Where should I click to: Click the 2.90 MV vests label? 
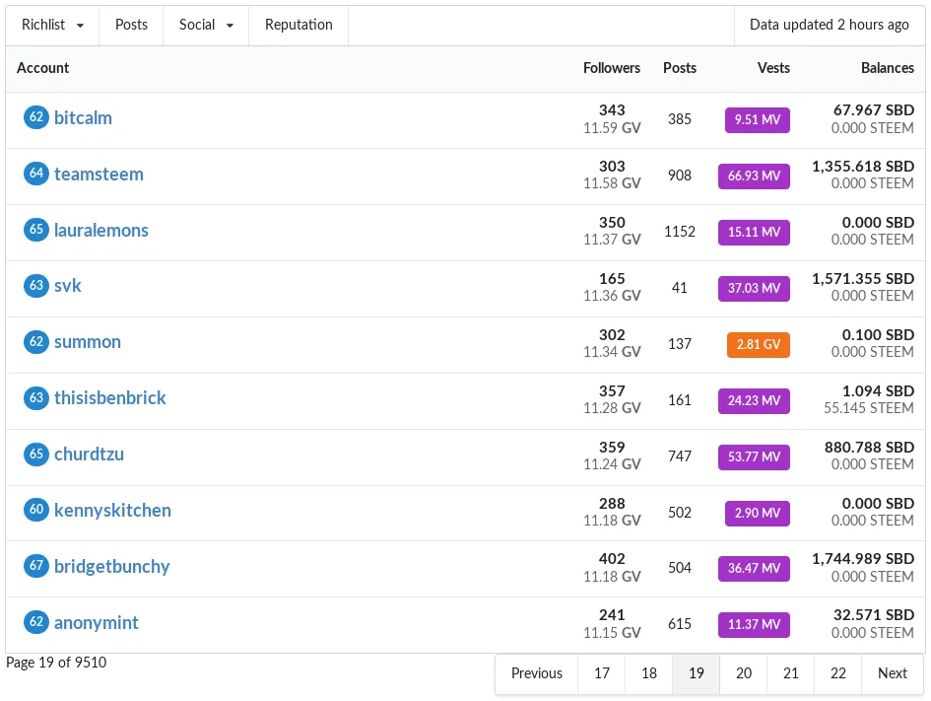tap(757, 514)
